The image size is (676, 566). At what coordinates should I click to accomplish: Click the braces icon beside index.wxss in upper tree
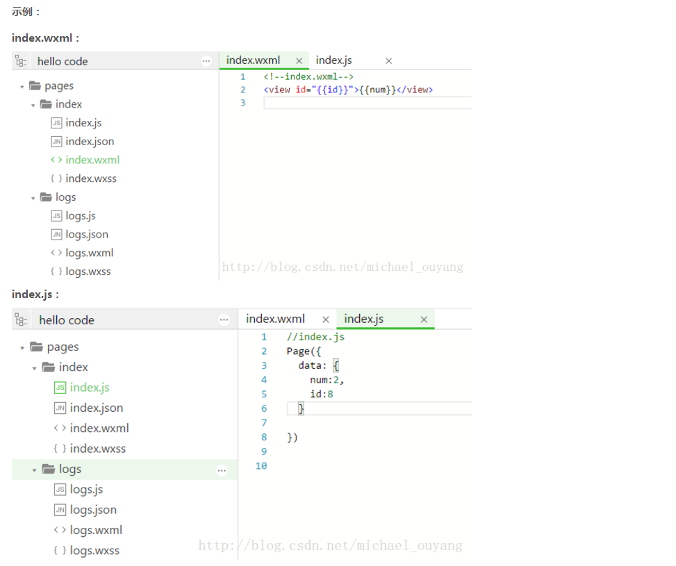[x=56, y=178]
